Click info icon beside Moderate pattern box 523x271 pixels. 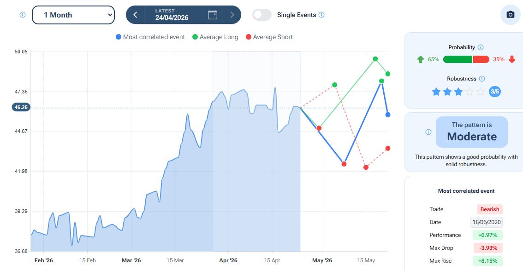click(428, 132)
